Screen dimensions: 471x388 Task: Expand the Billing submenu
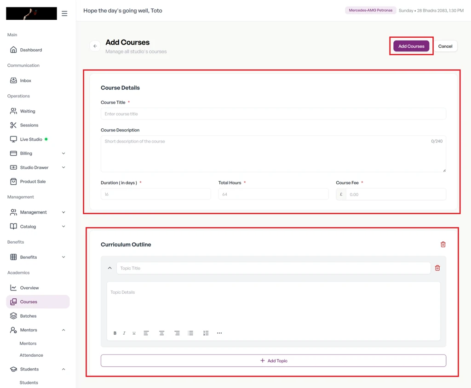(x=63, y=154)
